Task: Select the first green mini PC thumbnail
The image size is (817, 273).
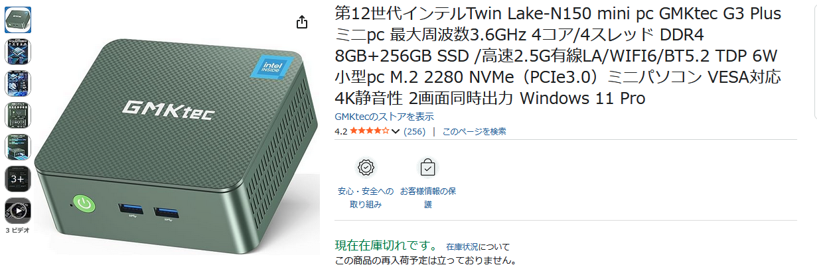Action: (x=18, y=19)
